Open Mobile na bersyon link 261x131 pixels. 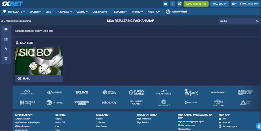coord(186,125)
